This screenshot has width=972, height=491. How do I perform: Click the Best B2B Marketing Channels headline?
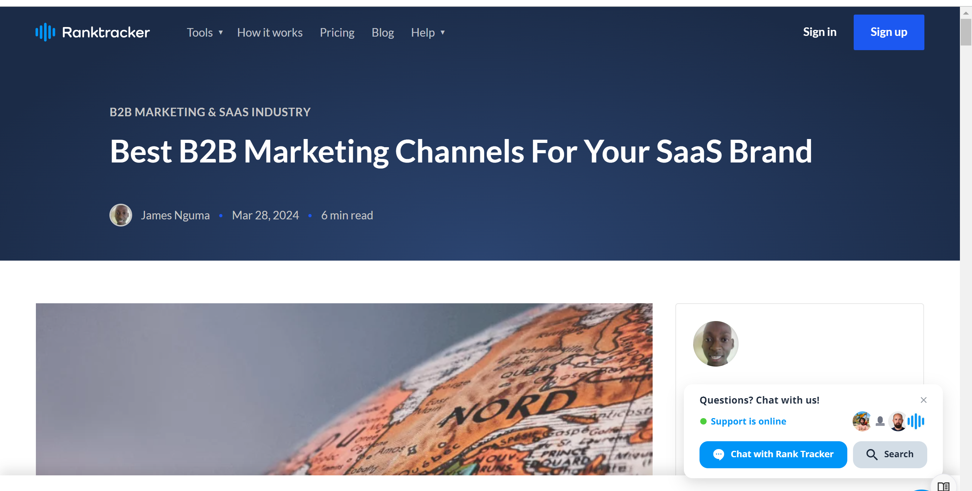461,151
